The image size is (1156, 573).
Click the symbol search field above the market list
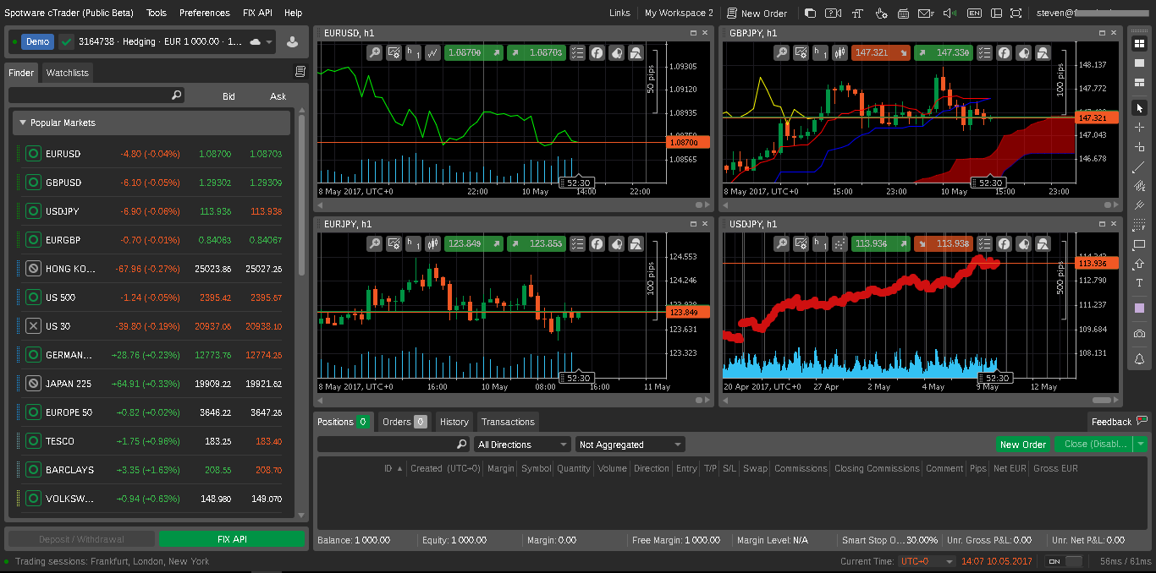[x=93, y=95]
